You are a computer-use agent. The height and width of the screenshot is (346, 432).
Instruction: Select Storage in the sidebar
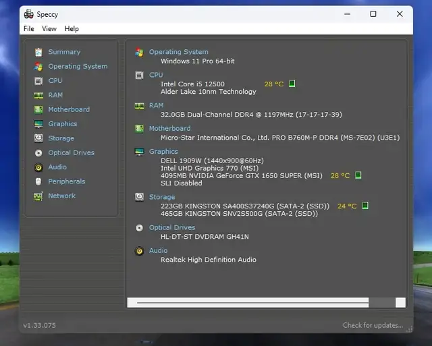click(61, 138)
